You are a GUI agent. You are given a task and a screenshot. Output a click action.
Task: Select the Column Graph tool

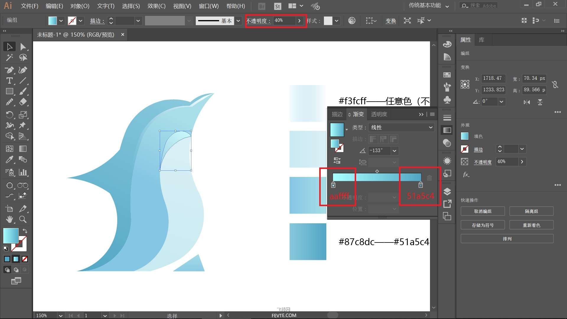[23, 172]
